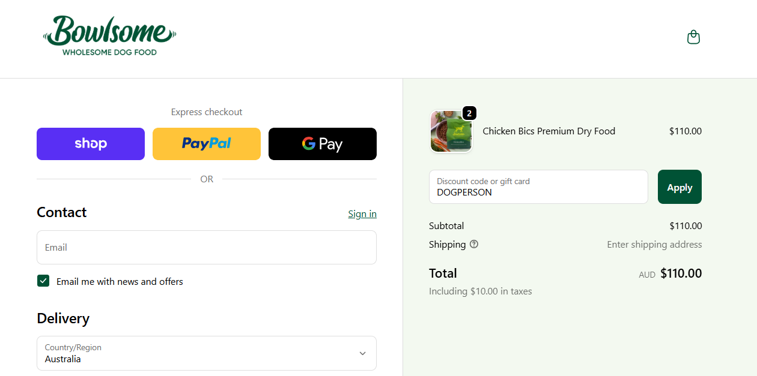The width and height of the screenshot is (757, 376).
Task: Click the Chicken Bics product thumbnail
Action: (451, 131)
